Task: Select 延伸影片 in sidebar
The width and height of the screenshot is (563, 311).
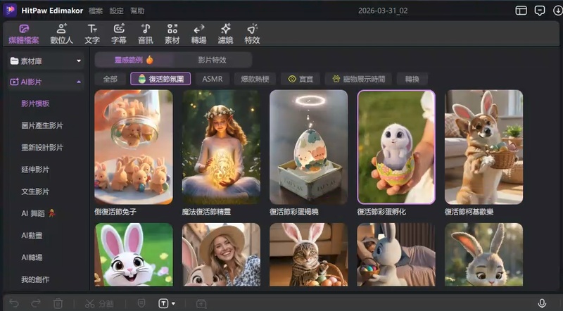Action: 35,169
